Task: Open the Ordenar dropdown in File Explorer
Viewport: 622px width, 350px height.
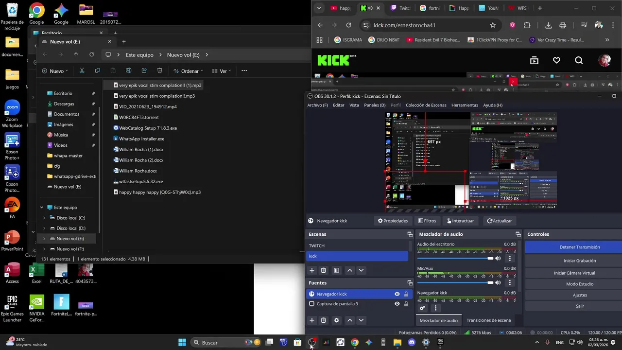Action: (189, 71)
